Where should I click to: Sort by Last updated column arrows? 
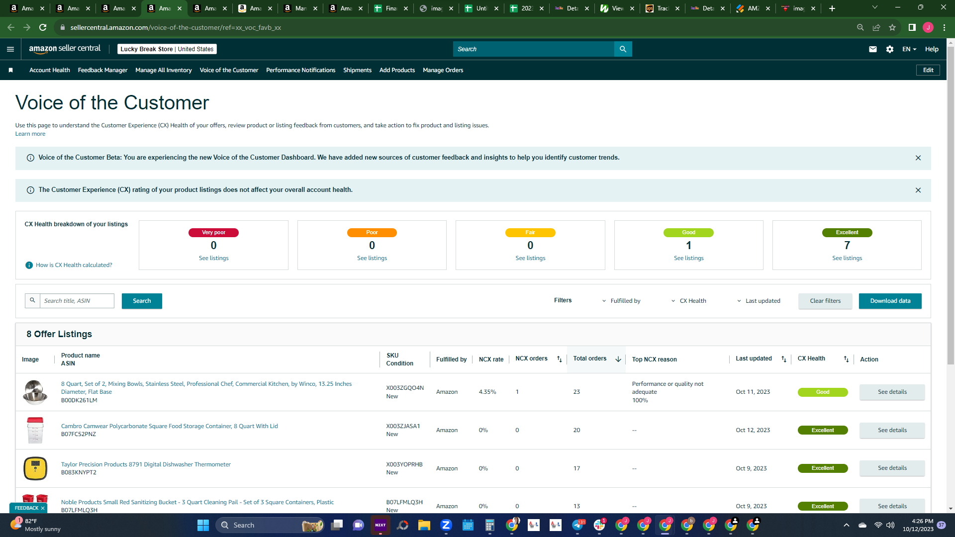click(783, 359)
